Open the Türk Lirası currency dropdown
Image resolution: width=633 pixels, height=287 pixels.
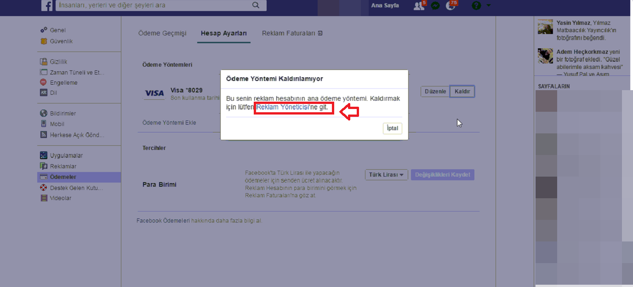click(x=387, y=175)
